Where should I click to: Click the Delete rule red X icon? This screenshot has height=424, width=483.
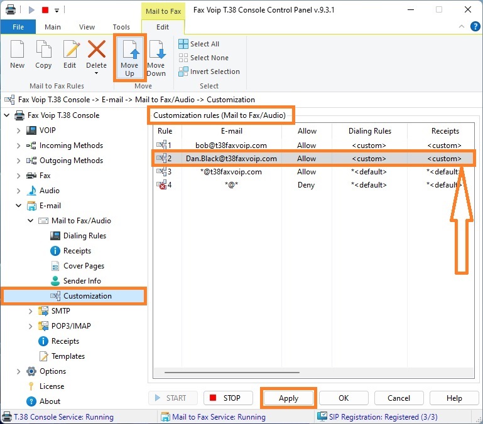[x=97, y=49]
